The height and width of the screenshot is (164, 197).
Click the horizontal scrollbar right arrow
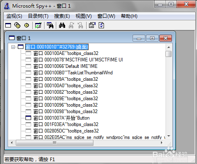pyautogui.click(x=162, y=143)
